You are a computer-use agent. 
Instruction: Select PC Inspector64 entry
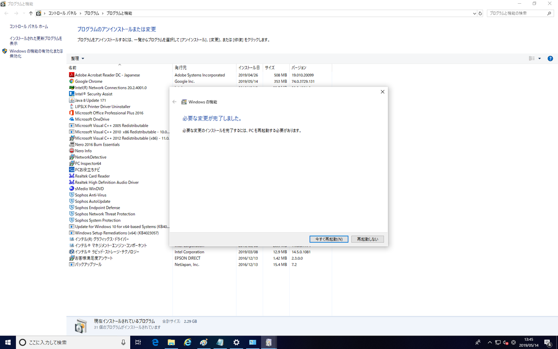88,163
